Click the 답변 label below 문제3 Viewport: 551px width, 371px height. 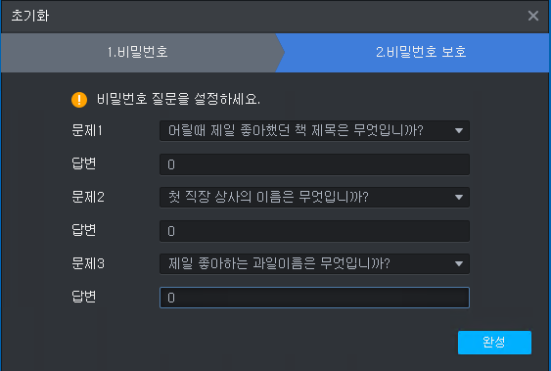pyautogui.click(x=83, y=297)
